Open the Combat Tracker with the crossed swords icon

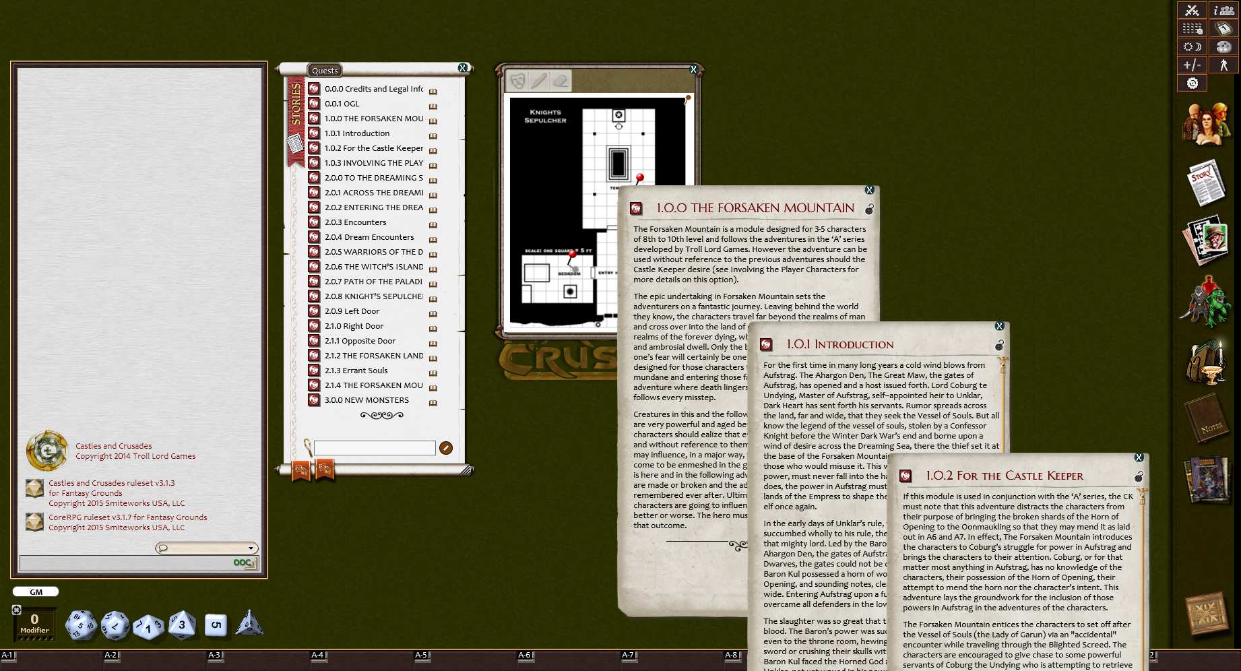(1192, 11)
